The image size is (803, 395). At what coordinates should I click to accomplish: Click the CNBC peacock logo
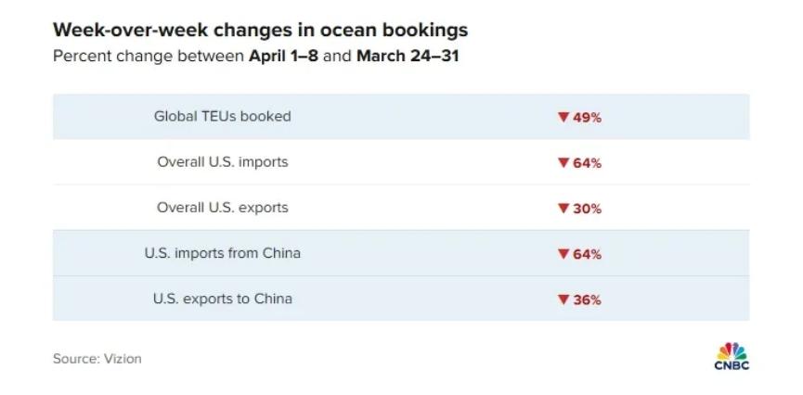point(732,351)
